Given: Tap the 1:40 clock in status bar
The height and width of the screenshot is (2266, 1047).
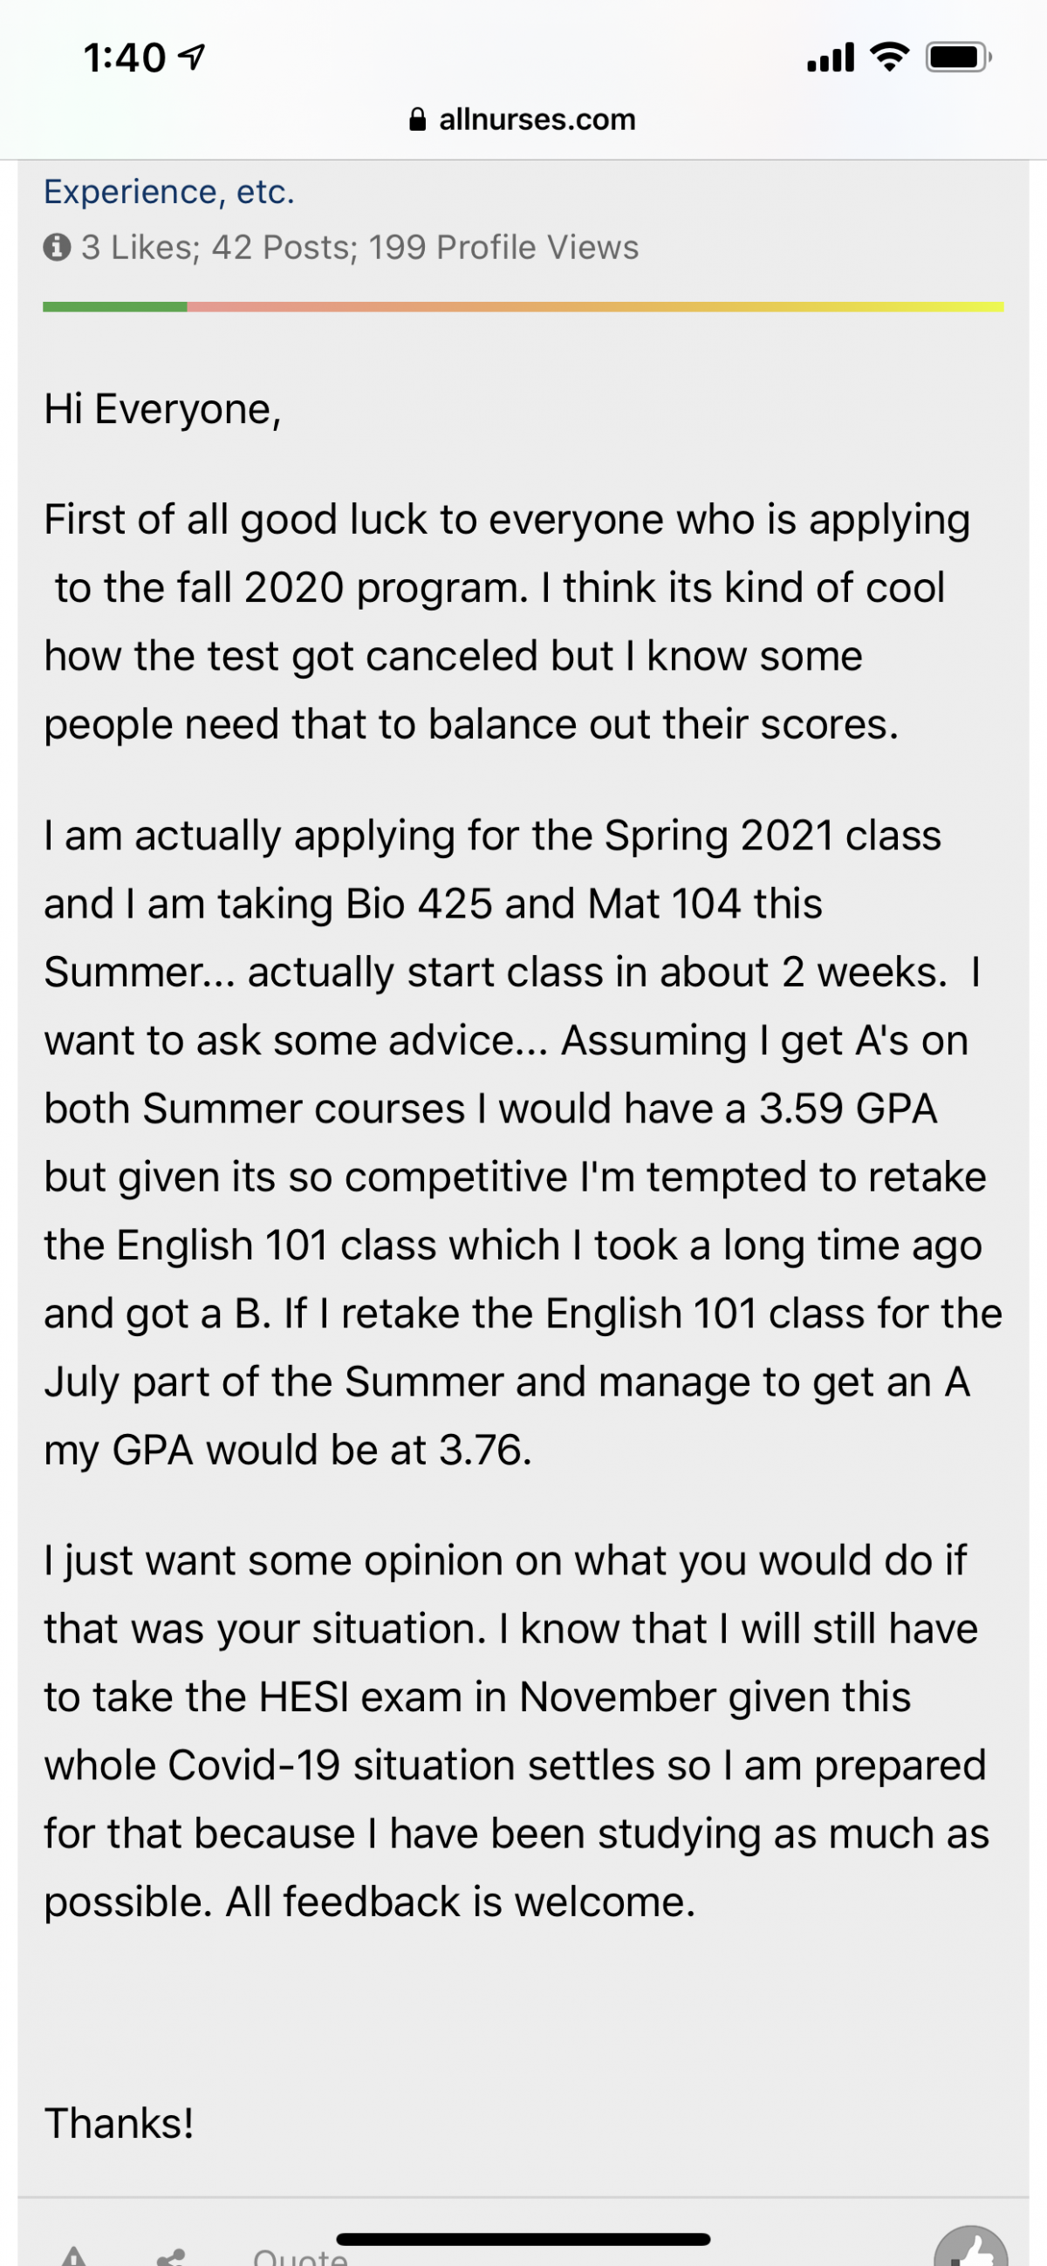Looking at the screenshot, I should point(125,58).
